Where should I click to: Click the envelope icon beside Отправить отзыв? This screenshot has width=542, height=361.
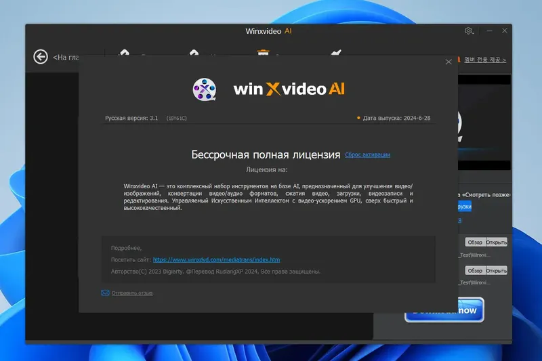[x=105, y=293]
